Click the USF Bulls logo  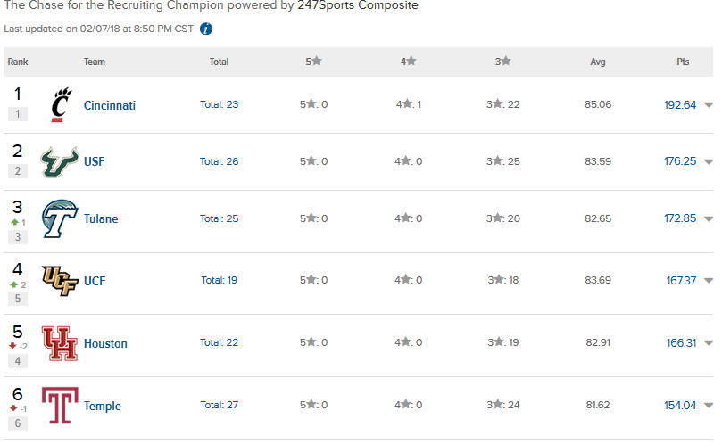click(x=60, y=161)
